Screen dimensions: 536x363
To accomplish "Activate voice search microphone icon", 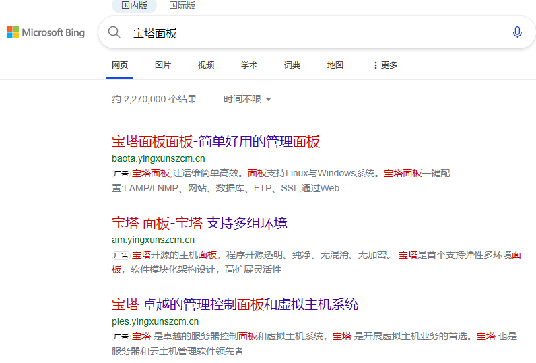I will [x=517, y=32].
